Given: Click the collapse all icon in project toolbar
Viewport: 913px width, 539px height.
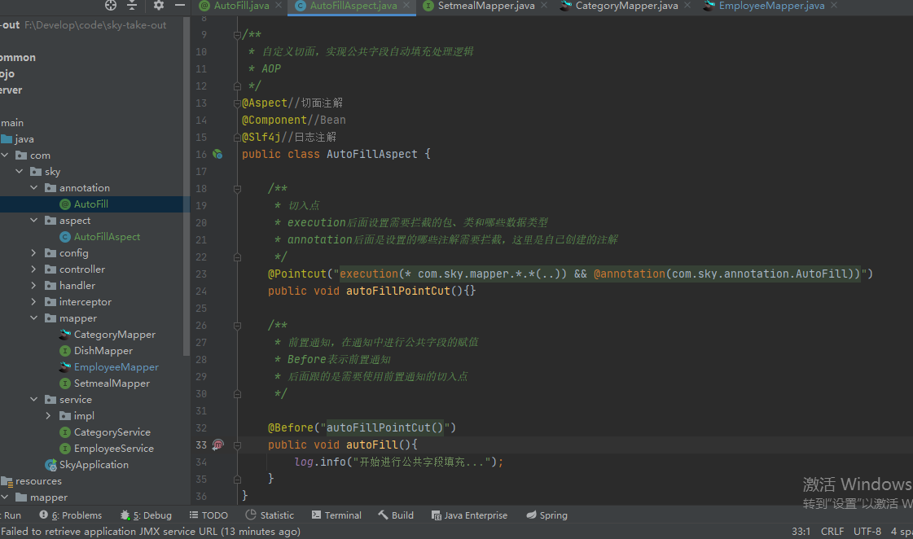Looking at the screenshot, I should point(132,5).
